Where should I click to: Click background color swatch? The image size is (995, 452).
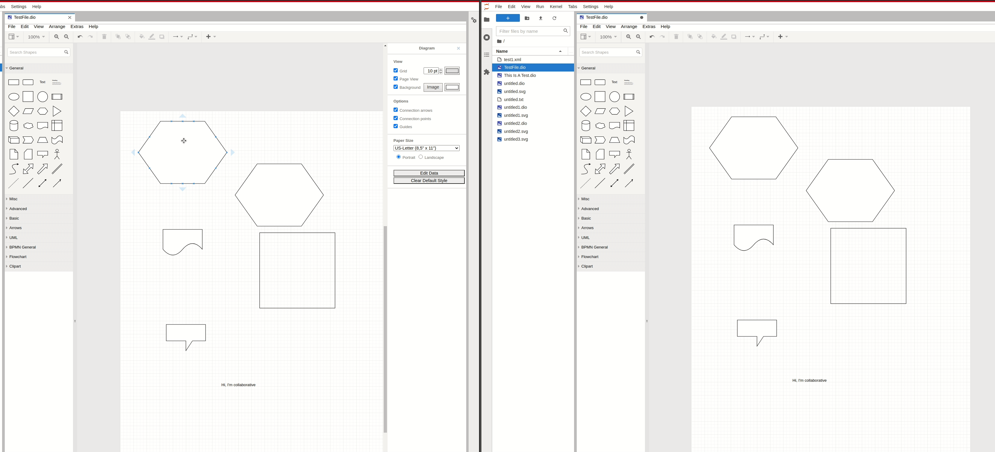(452, 87)
